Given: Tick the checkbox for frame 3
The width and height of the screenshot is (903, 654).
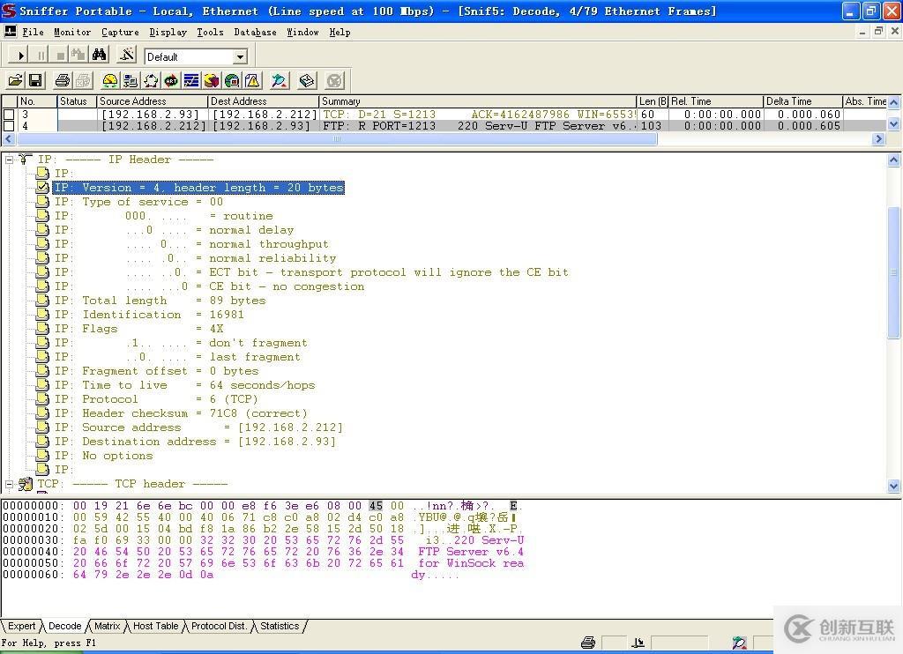Looking at the screenshot, I should (x=9, y=115).
